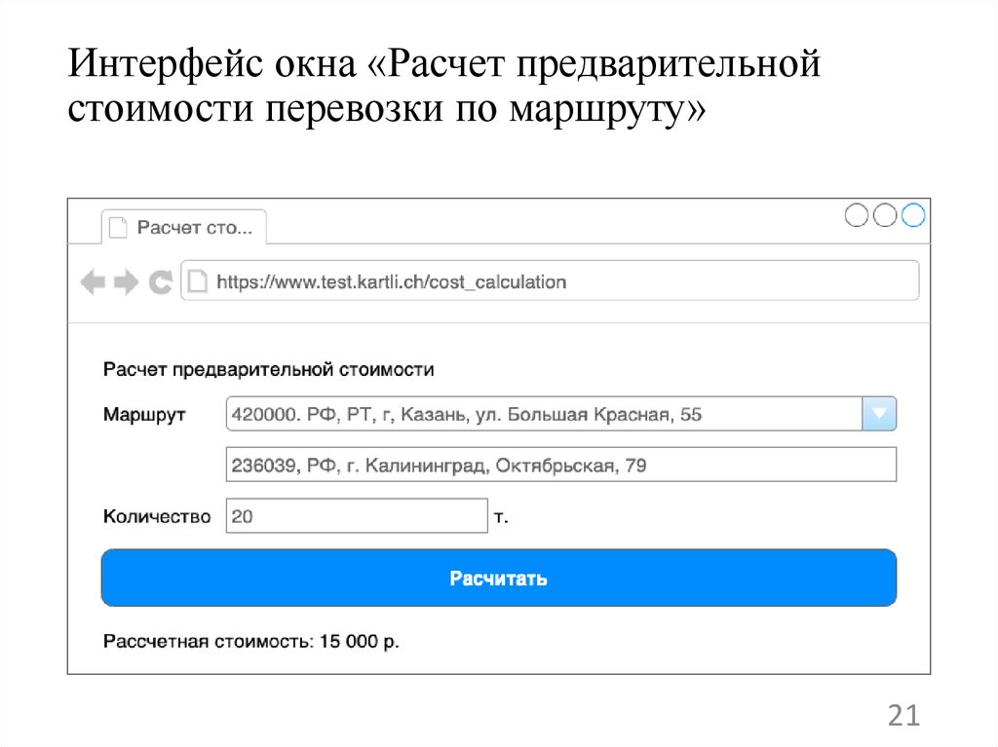The width and height of the screenshot is (998, 747).
Task: Click the leftmost gray window circle
Action: (x=858, y=216)
